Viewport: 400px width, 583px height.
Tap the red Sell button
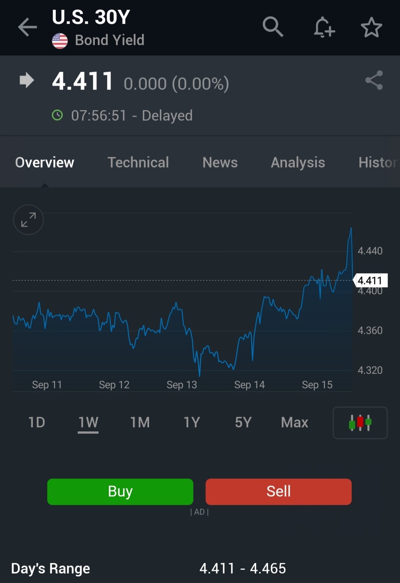[278, 492]
